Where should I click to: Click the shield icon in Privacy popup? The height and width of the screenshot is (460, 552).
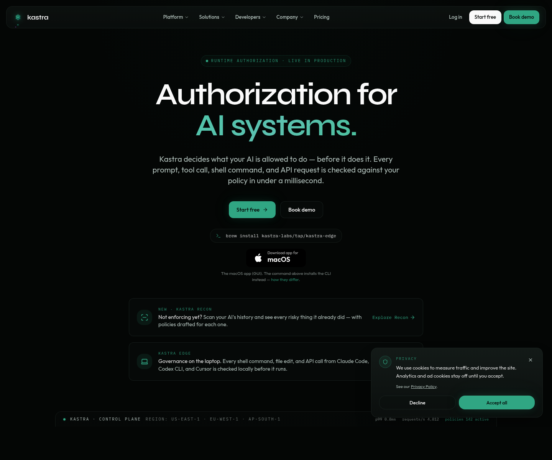coord(385,362)
